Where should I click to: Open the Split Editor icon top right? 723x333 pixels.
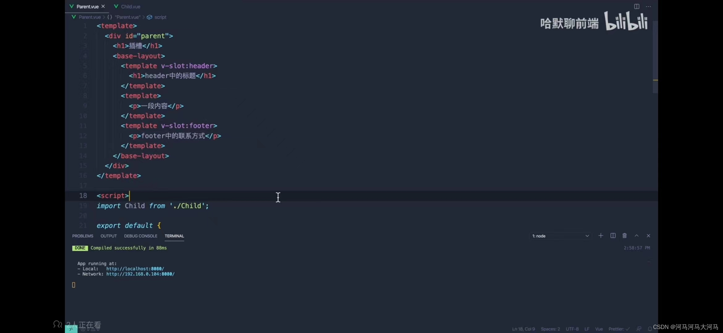tap(636, 6)
